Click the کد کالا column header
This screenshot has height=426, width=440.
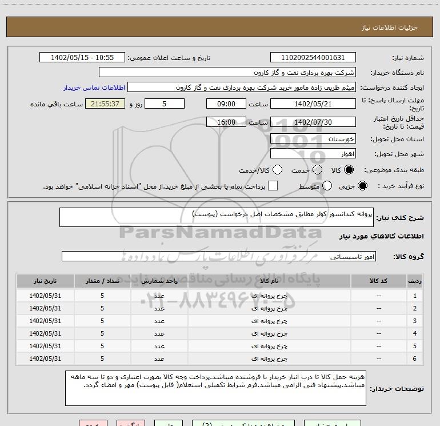point(378,281)
